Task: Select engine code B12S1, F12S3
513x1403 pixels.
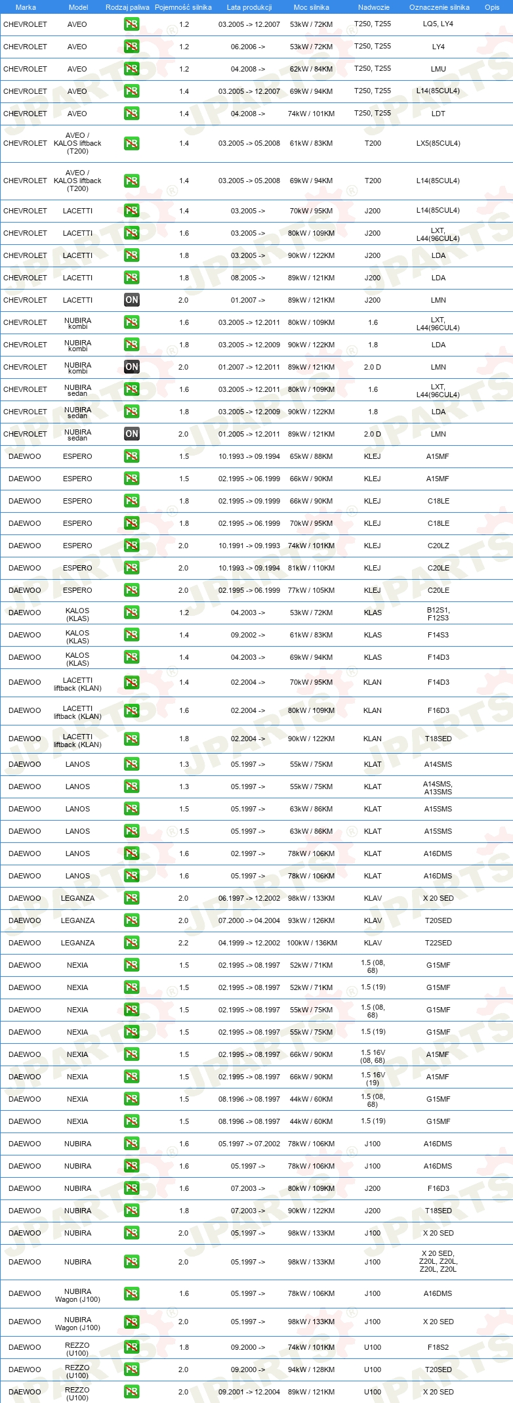Action: (x=438, y=614)
